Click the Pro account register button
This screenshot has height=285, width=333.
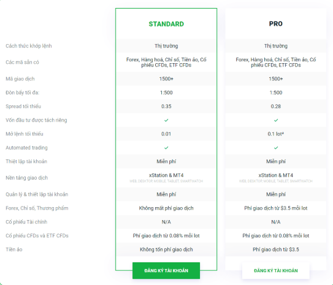point(275,270)
